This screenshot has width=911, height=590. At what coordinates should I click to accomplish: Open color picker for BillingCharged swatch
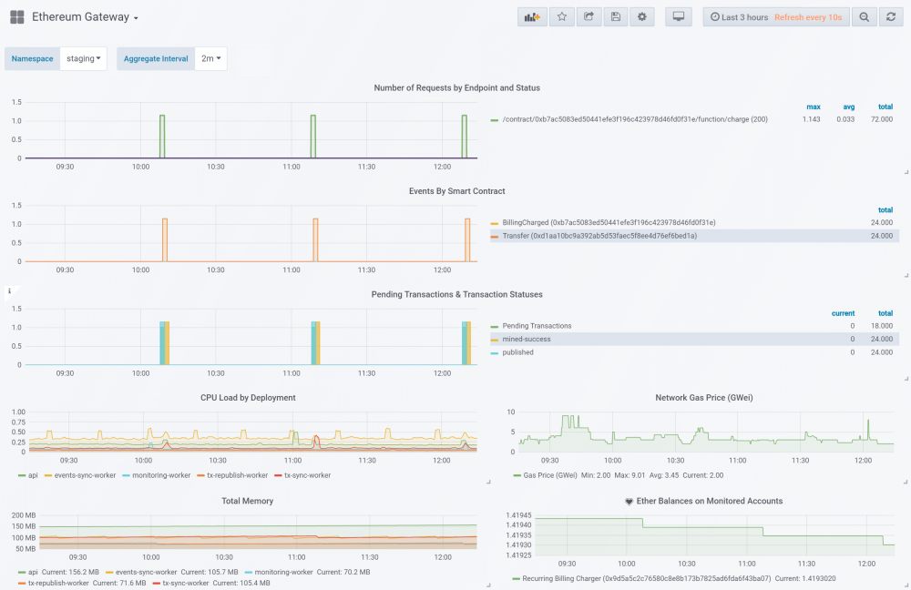click(x=495, y=224)
